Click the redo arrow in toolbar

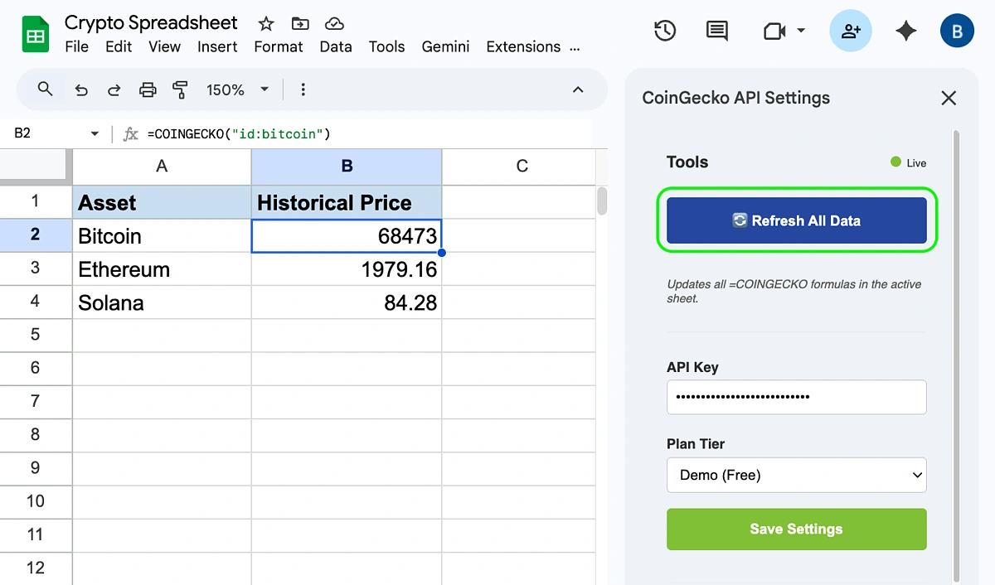point(114,89)
